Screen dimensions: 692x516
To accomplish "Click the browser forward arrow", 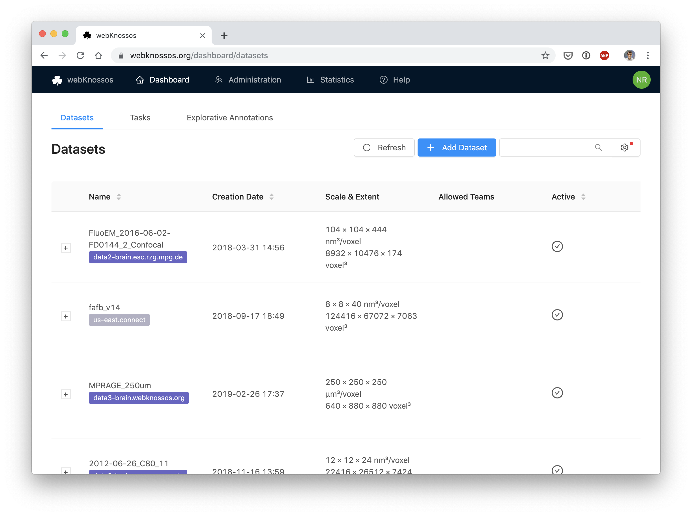I will pyautogui.click(x=62, y=55).
